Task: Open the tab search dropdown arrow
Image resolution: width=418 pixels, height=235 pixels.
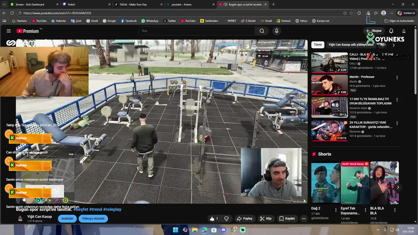Action: pyautogui.click(x=4, y=5)
